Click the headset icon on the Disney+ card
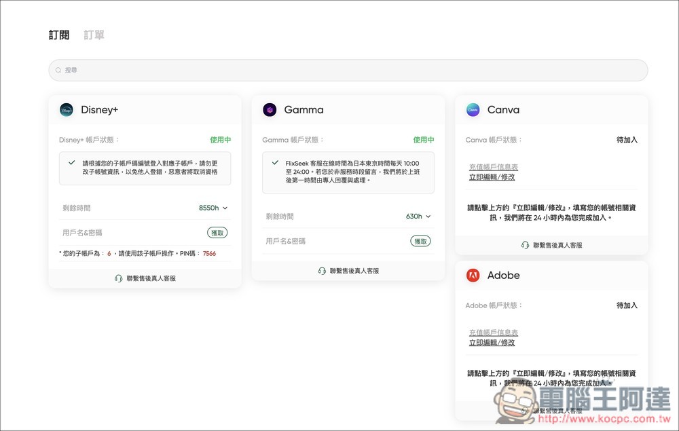This screenshot has height=431, width=679. click(117, 278)
